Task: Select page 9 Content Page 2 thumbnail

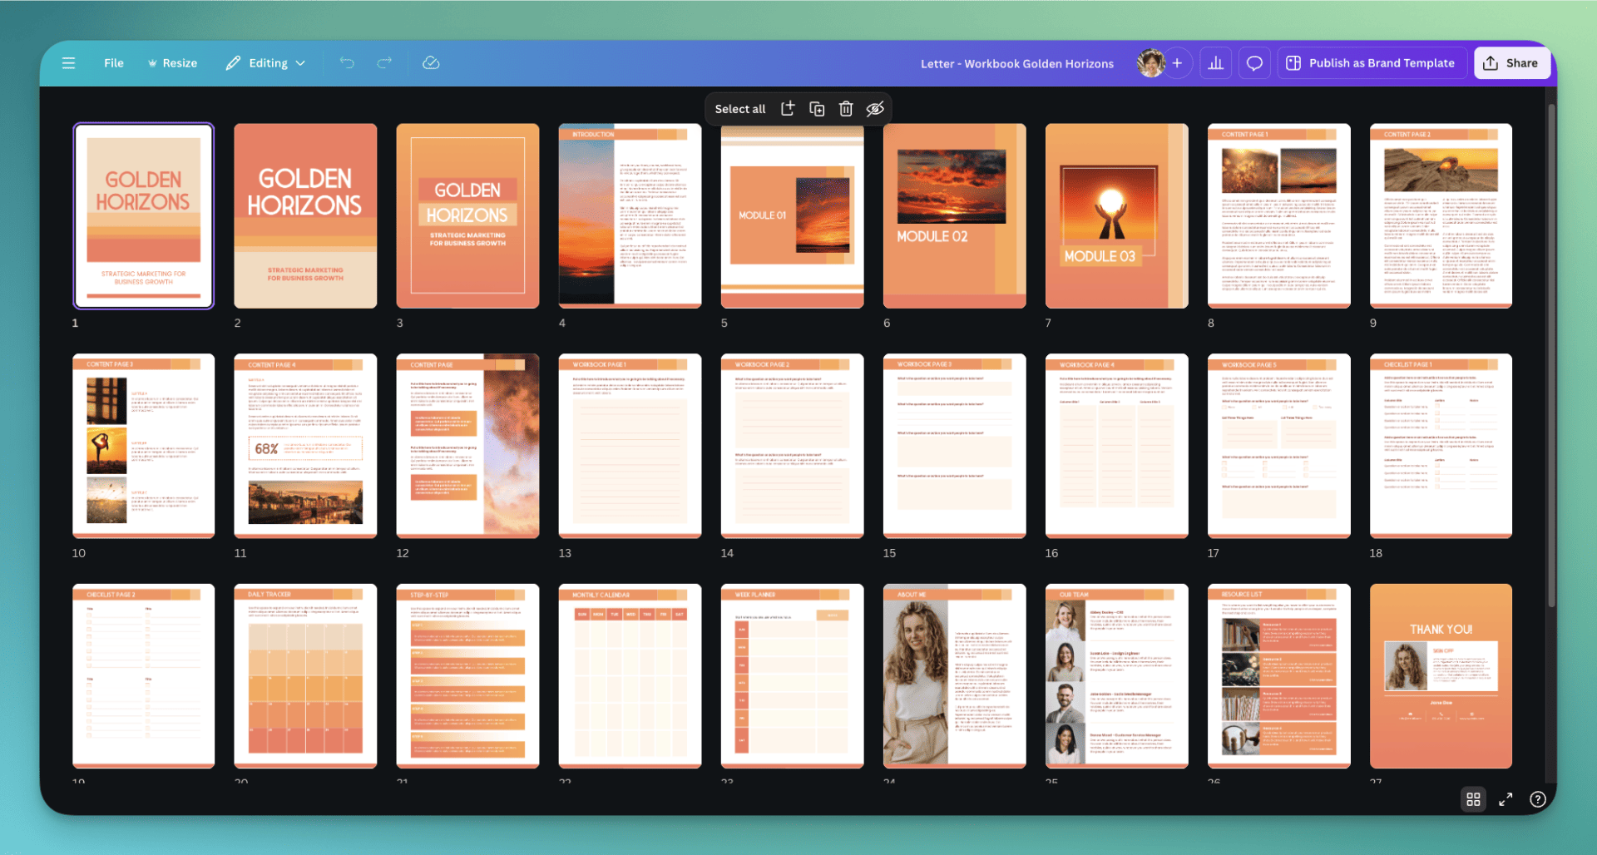Action: pyautogui.click(x=1441, y=216)
